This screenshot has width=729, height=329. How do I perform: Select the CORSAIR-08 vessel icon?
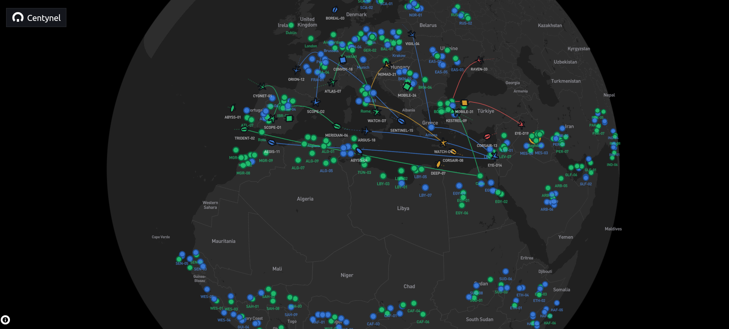pos(453,152)
